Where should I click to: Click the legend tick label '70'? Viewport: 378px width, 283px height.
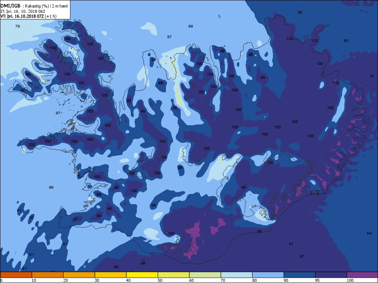223,280
